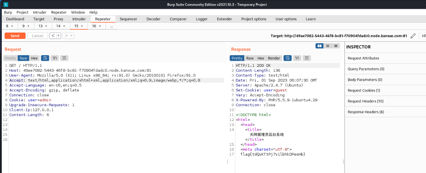Switch to combined tabbed layout view
This screenshot has width=426, height=173.
click(335, 46)
